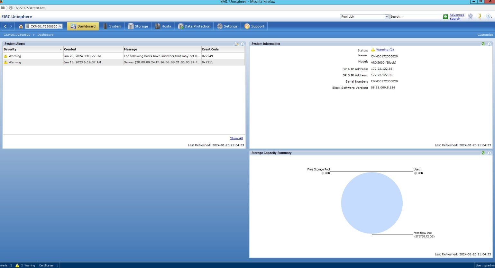Viewport: 495px width, 268px height.
Task: Open the Warning (2) status link
Action: point(385,50)
